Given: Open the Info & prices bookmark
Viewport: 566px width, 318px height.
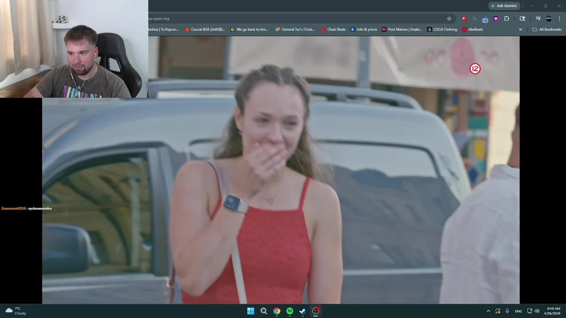Looking at the screenshot, I should [x=364, y=29].
